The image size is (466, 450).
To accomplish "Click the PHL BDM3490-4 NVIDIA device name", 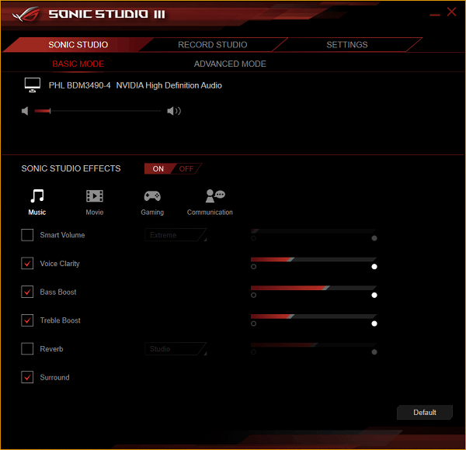I will tap(135, 85).
